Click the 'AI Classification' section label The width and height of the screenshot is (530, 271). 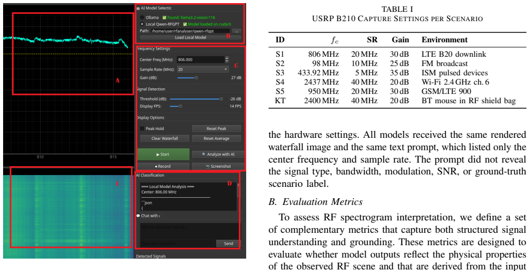point(150,175)
